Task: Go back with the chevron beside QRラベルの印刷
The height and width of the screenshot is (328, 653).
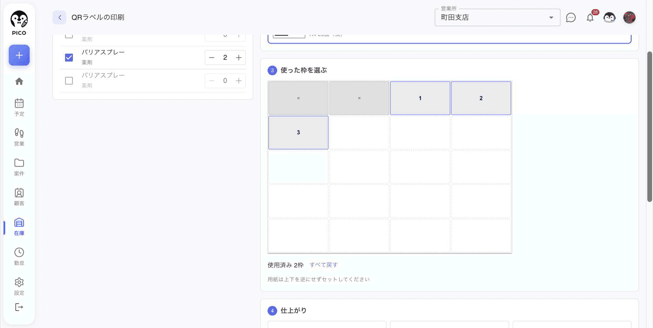Action: pyautogui.click(x=59, y=17)
